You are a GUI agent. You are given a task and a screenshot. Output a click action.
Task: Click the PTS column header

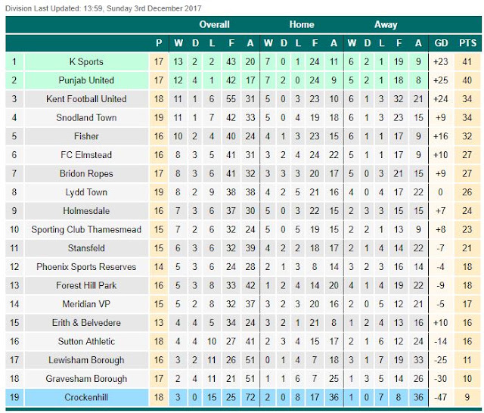467,43
